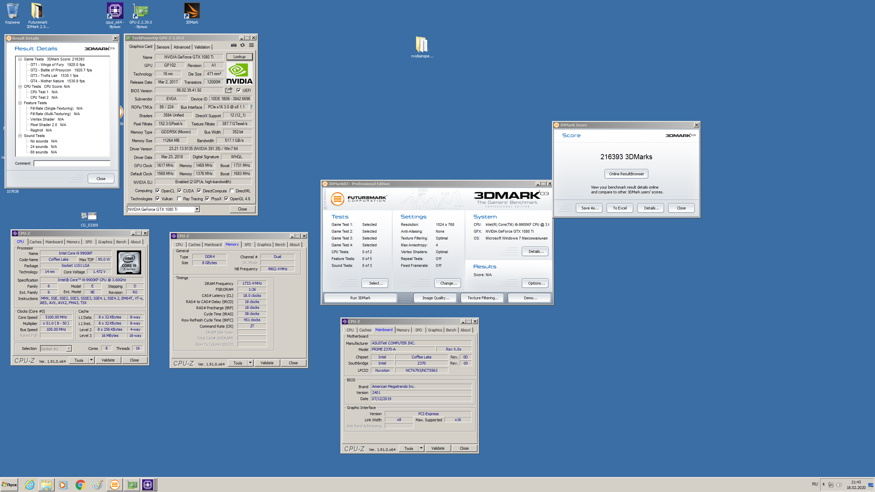Open Tools dropdown arrow in CPU-Z Mainboard window
The height and width of the screenshot is (492, 875).
421,448
